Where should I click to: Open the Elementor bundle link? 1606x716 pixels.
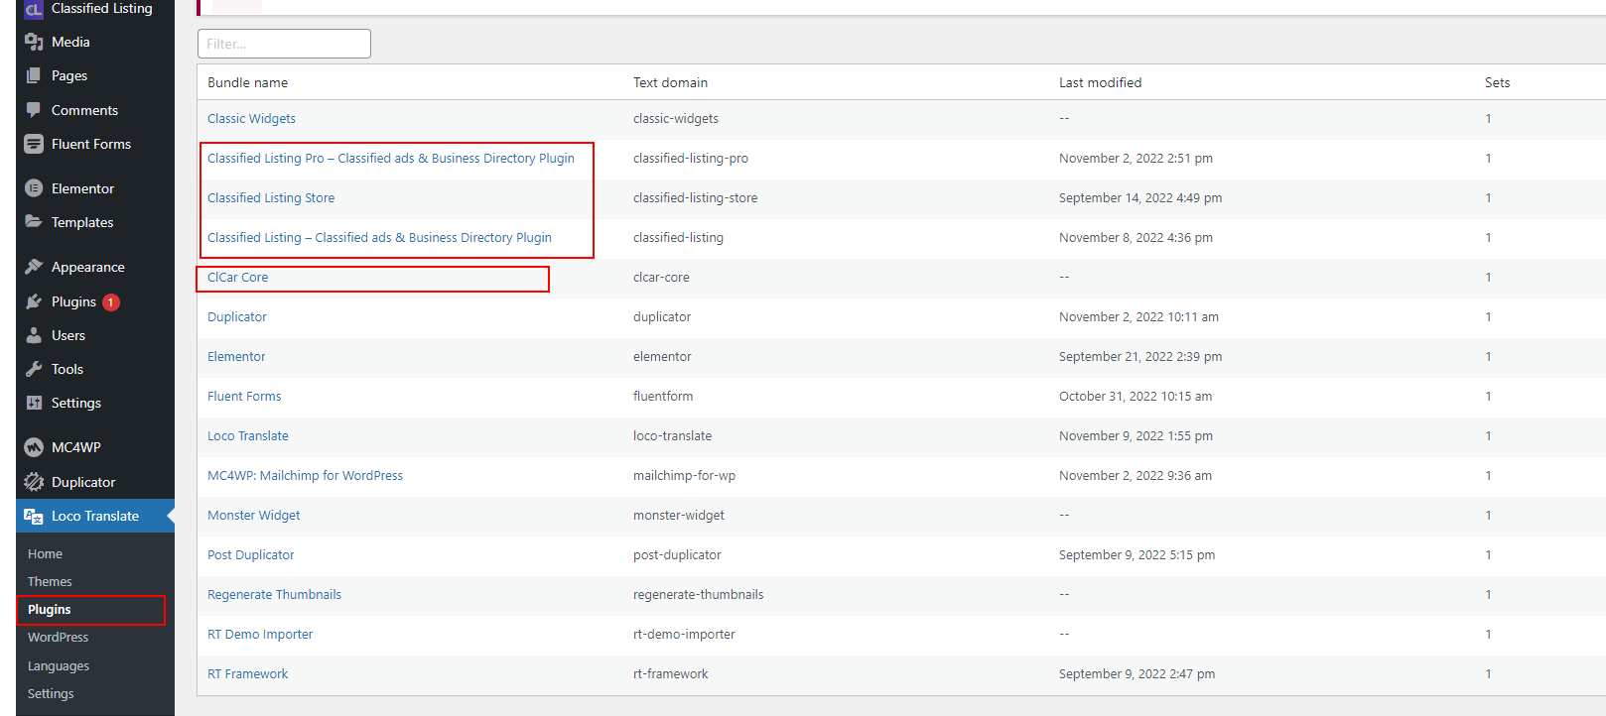(236, 357)
